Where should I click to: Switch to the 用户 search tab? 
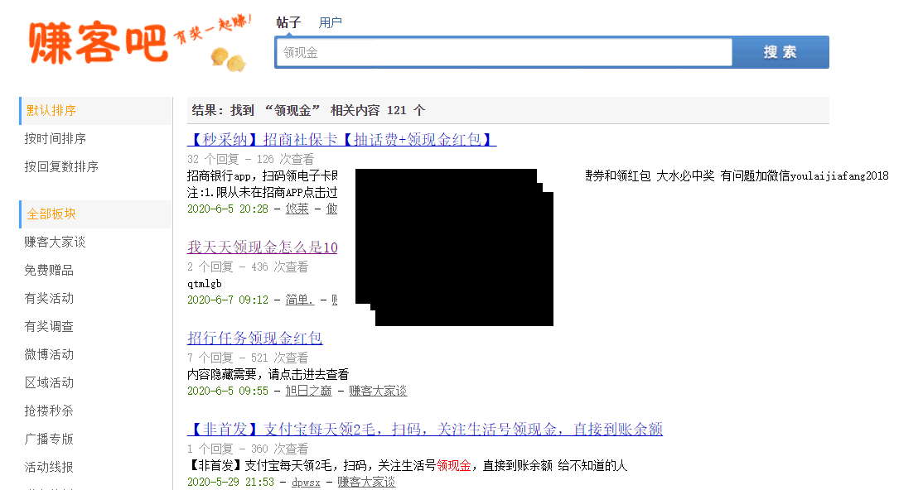330,22
